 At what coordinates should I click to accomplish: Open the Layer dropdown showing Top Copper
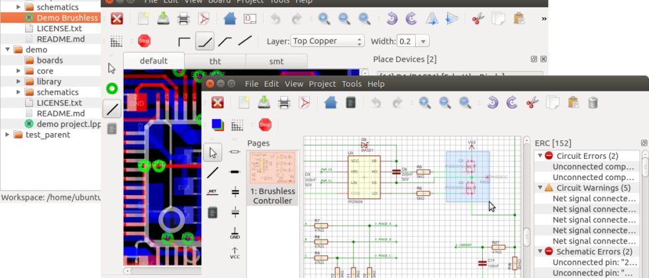(x=328, y=41)
